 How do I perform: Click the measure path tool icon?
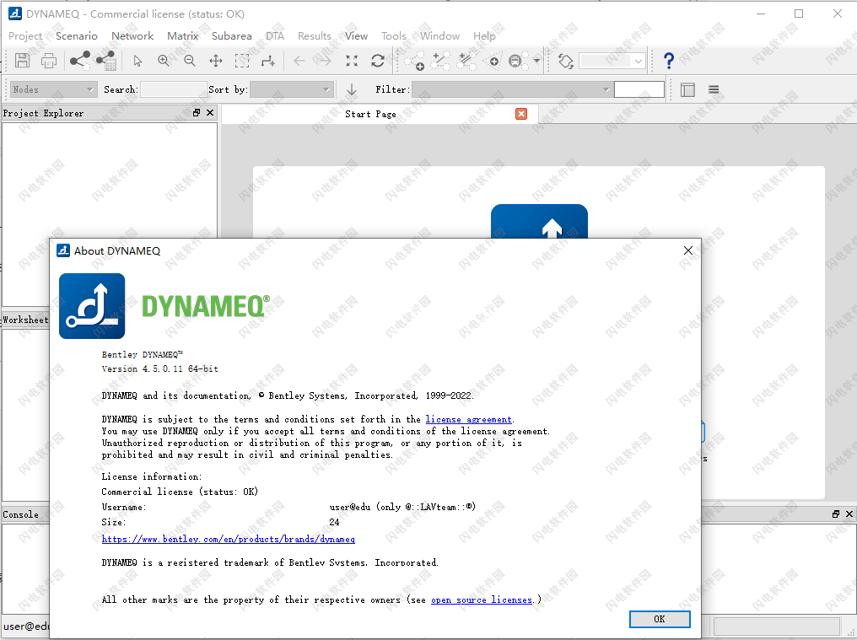(x=268, y=61)
